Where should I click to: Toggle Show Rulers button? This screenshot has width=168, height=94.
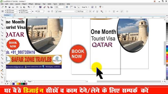[x=71, y=7]
